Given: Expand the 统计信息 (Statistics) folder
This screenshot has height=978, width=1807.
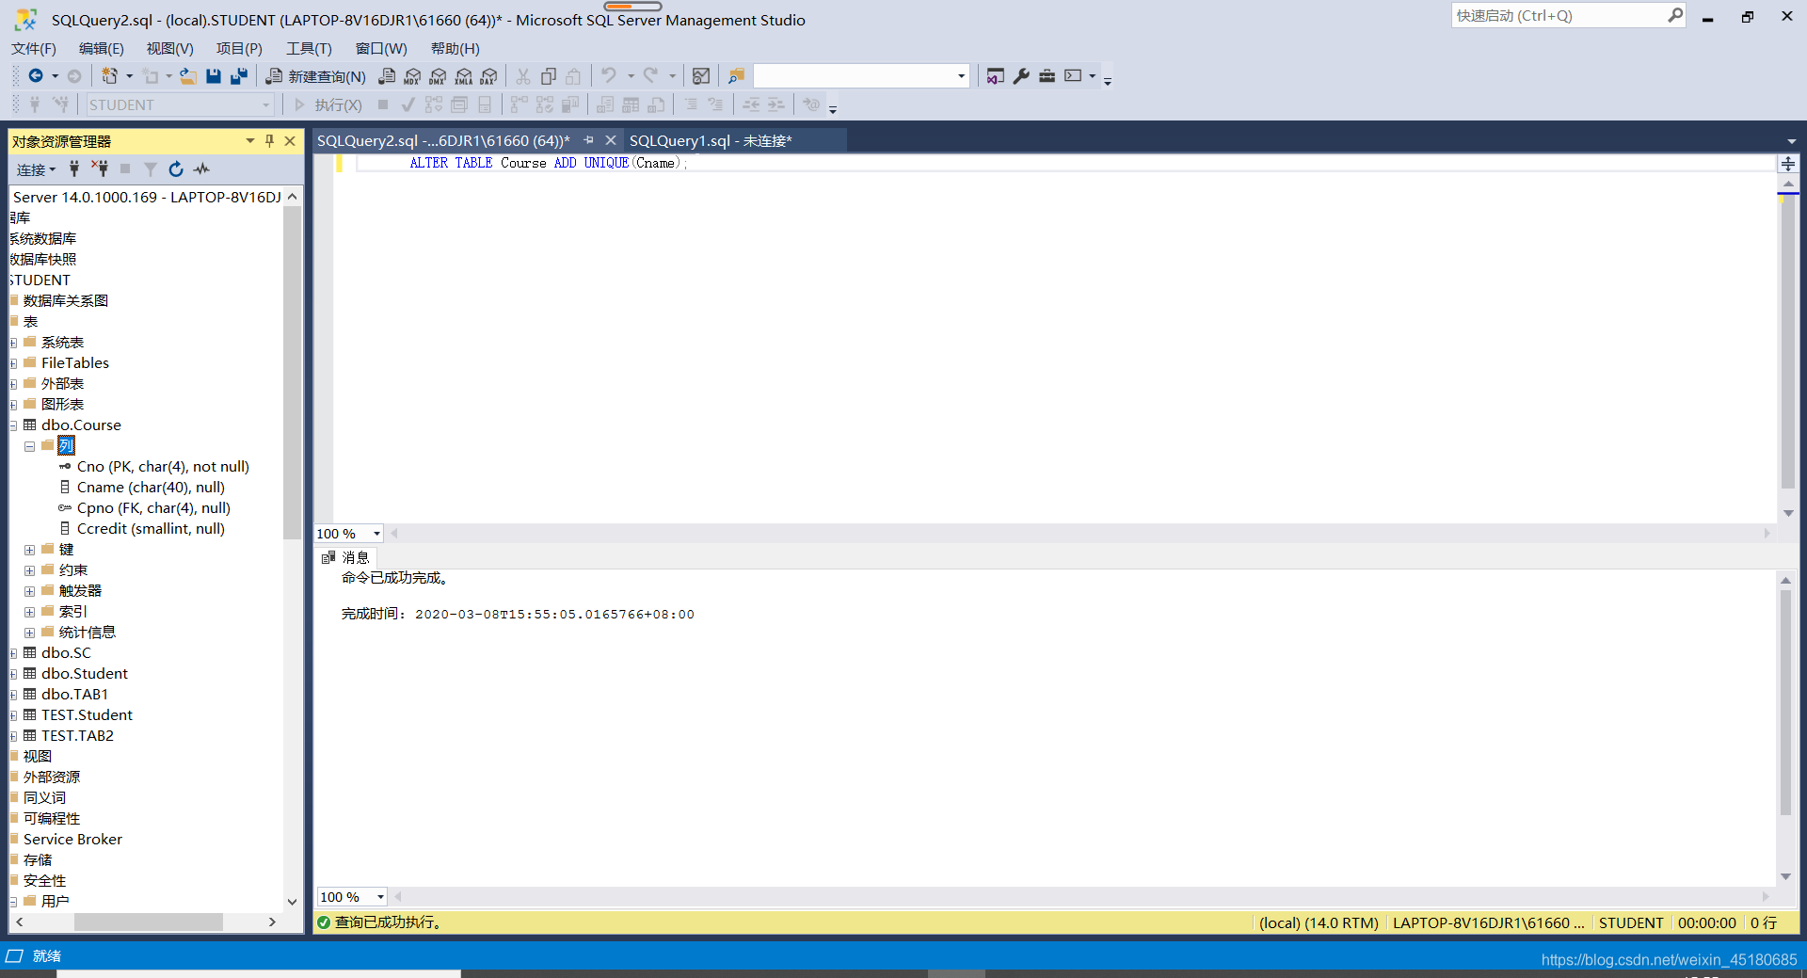Looking at the screenshot, I should pos(29,633).
